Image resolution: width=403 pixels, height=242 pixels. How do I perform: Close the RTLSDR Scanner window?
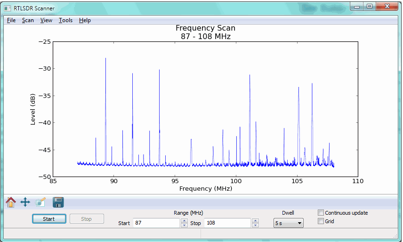pyautogui.click(x=387, y=7)
